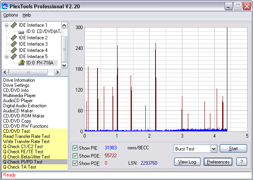Click the device tree scroll down arrow
The height and width of the screenshot is (180, 253).
click(x=64, y=65)
